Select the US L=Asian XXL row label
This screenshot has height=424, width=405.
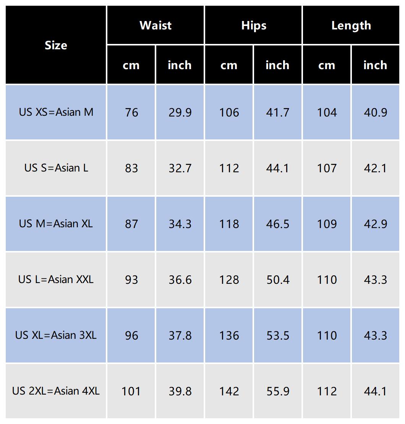[x=56, y=280]
